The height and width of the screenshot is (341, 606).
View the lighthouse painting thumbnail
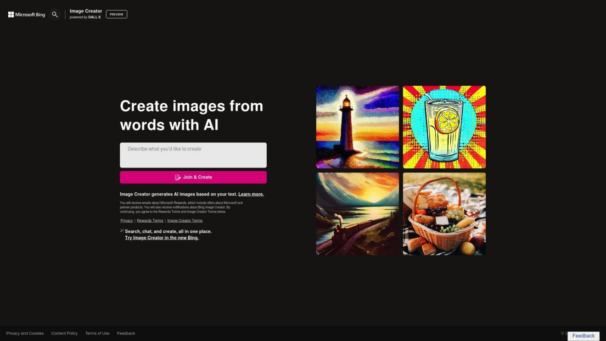click(357, 127)
